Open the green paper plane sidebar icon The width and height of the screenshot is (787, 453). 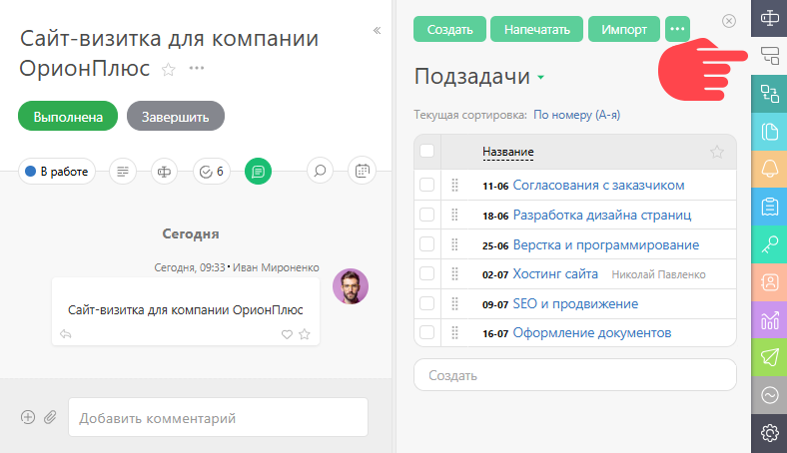coord(769,357)
